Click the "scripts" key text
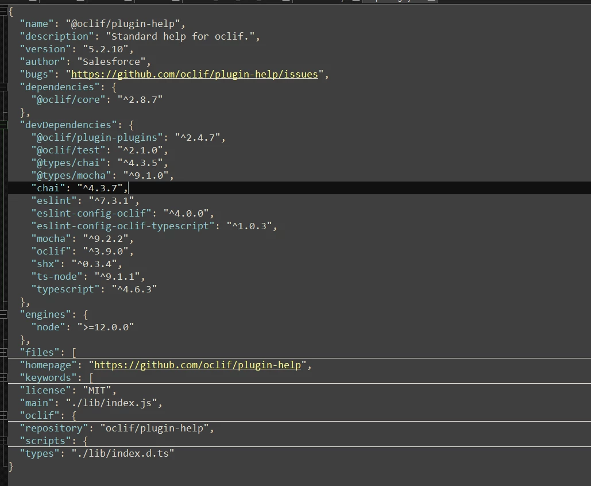591x486 pixels. click(45, 441)
